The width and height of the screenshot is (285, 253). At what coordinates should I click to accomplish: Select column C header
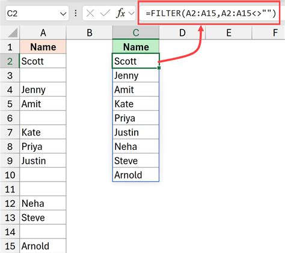point(136,32)
